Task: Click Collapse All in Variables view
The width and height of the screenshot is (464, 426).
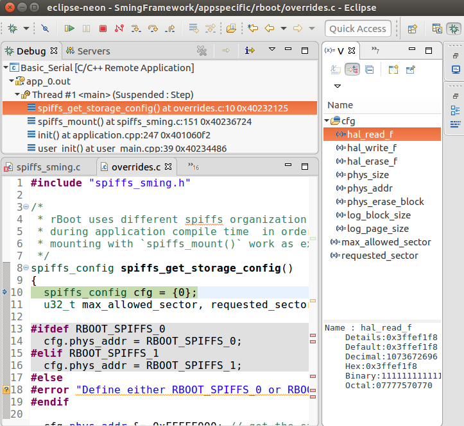Action: (x=369, y=70)
